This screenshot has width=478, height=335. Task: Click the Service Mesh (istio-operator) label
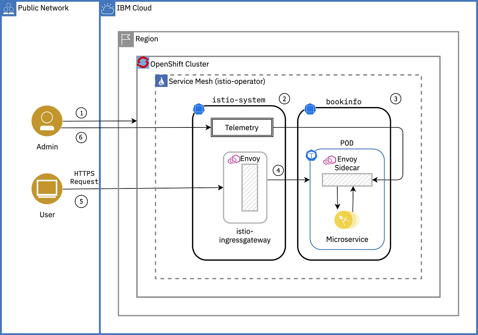pos(217,81)
